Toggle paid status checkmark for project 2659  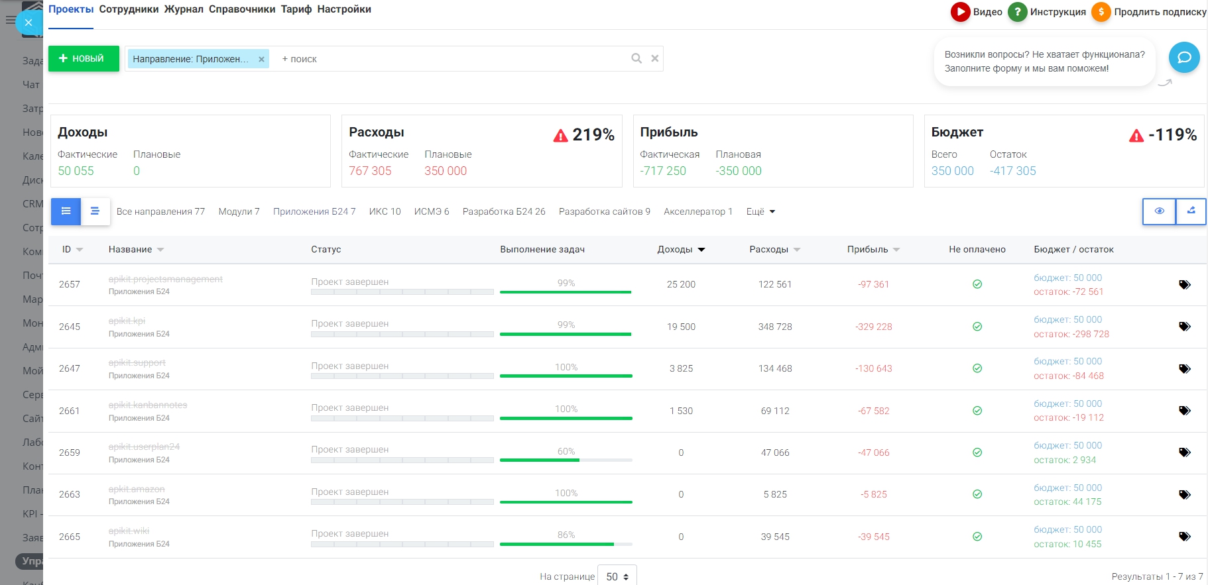click(x=977, y=452)
